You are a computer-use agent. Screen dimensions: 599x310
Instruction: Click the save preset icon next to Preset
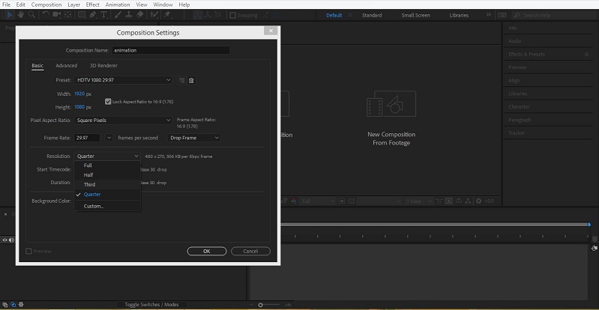point(182,80)
